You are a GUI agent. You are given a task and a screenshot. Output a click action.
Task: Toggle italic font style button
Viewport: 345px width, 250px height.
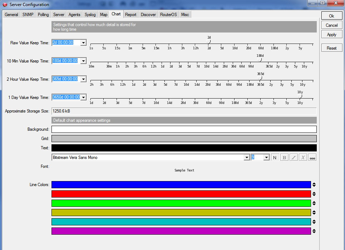coord(294,157)
